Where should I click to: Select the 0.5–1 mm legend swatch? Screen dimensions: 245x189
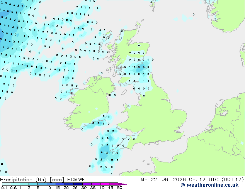[15, 184]
